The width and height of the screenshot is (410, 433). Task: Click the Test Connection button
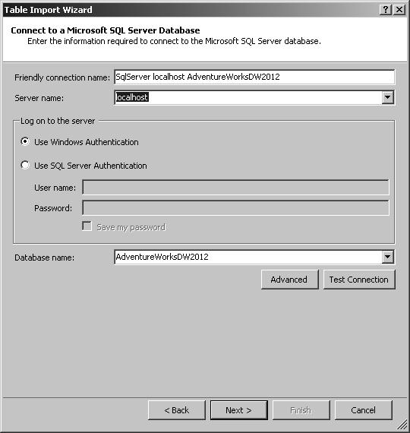pyautogui.click(x=359, y=280)
